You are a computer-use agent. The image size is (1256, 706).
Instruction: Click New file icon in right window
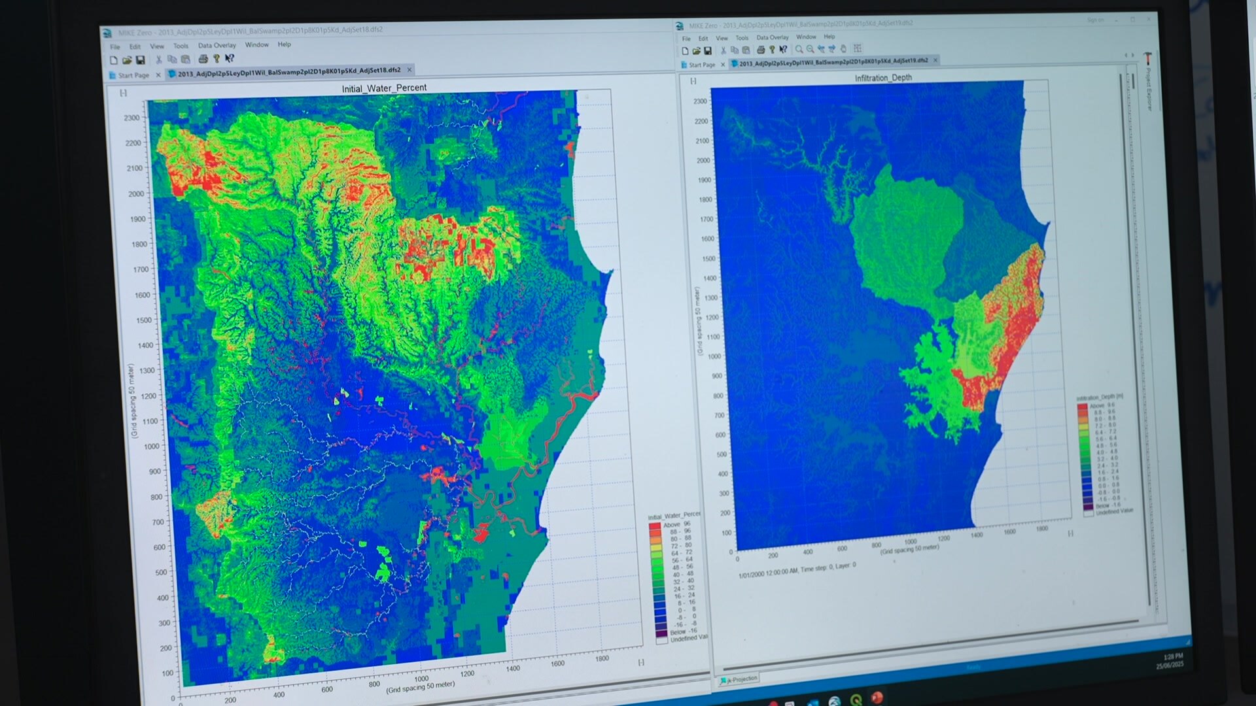685,51
